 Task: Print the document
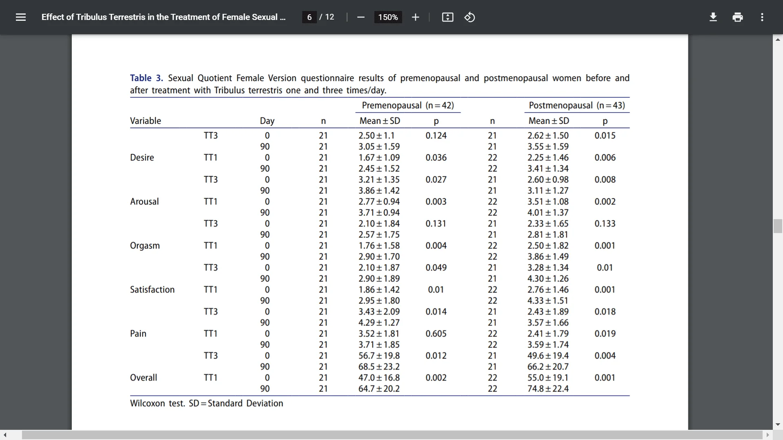737,17
